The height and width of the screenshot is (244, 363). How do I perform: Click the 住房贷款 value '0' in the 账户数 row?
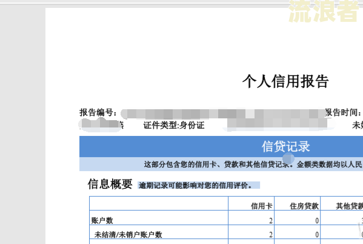[317, 221]
